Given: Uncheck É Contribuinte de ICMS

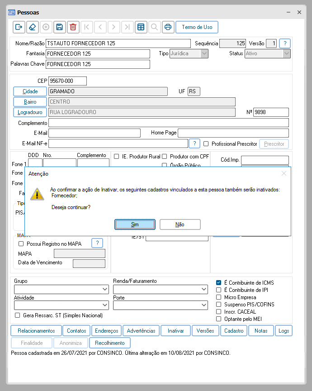Looking at the screenshot, I should point(218,282).
